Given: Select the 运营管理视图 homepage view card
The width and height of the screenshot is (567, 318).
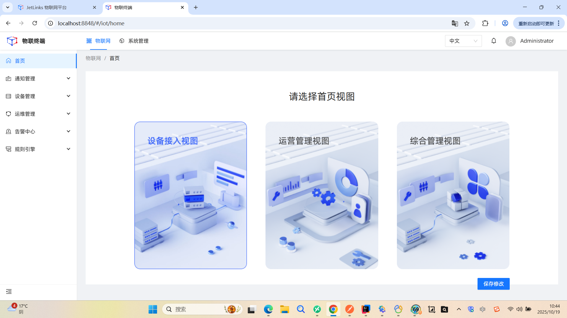Looking at the screenshot, I should click(x=322, y=195).
